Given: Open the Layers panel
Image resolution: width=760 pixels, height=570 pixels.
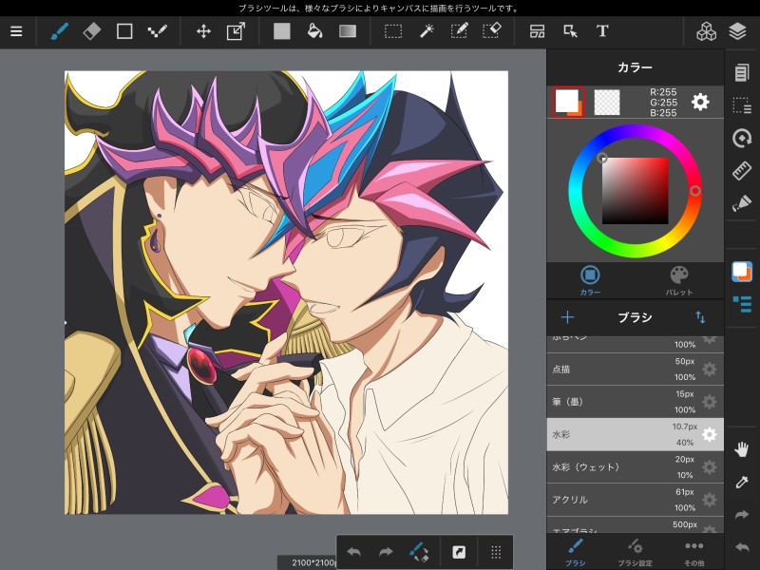Looking at the screenshot, I should click(737, 31).
